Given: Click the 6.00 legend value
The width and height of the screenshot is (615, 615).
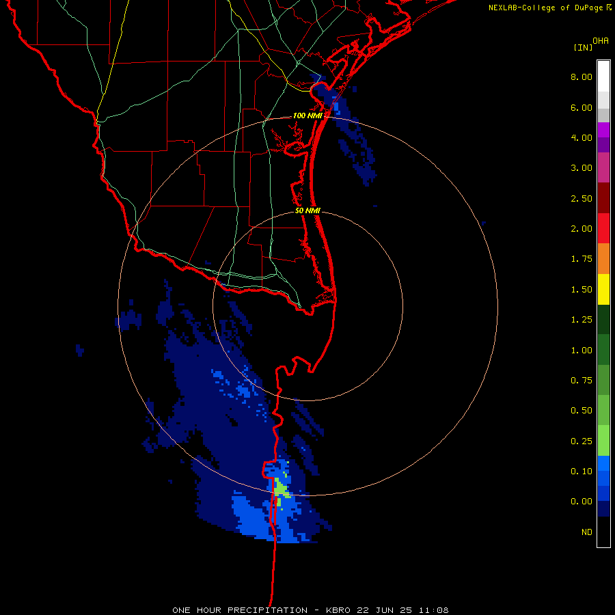Looking at the screenshot, I should click(582, 107).
